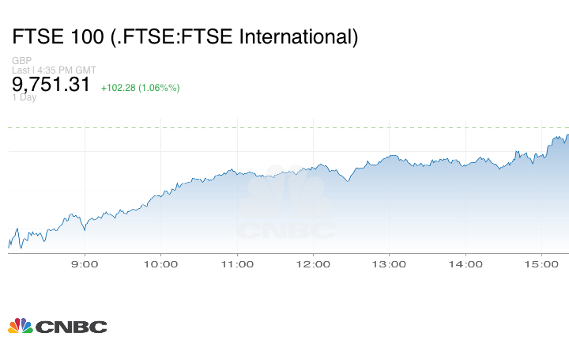The height and width of the screenshot is (356, 569).
Task: Click the GBP currency label
Action: tap(21, 60)
